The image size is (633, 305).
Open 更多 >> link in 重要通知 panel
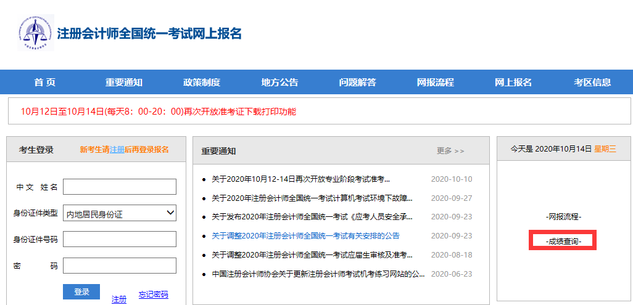450,151
